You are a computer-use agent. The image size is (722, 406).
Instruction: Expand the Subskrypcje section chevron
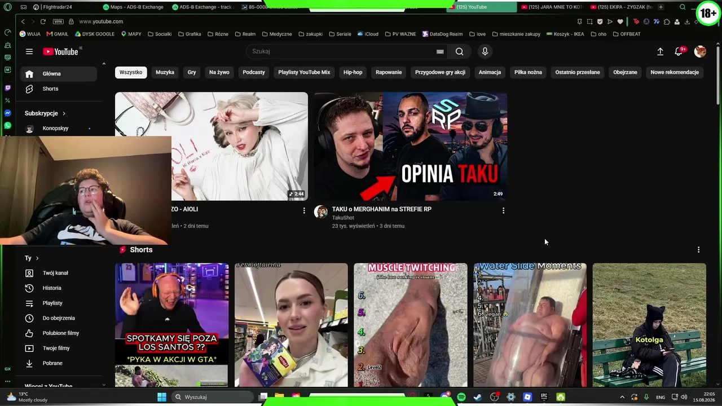[x=64, y=113]
